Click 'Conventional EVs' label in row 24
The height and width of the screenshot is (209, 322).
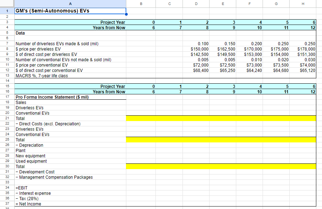tap(32, 134)
